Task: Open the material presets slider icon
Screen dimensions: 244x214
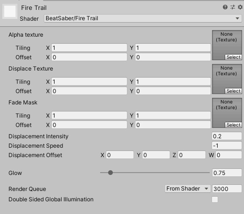Action: 233,7
